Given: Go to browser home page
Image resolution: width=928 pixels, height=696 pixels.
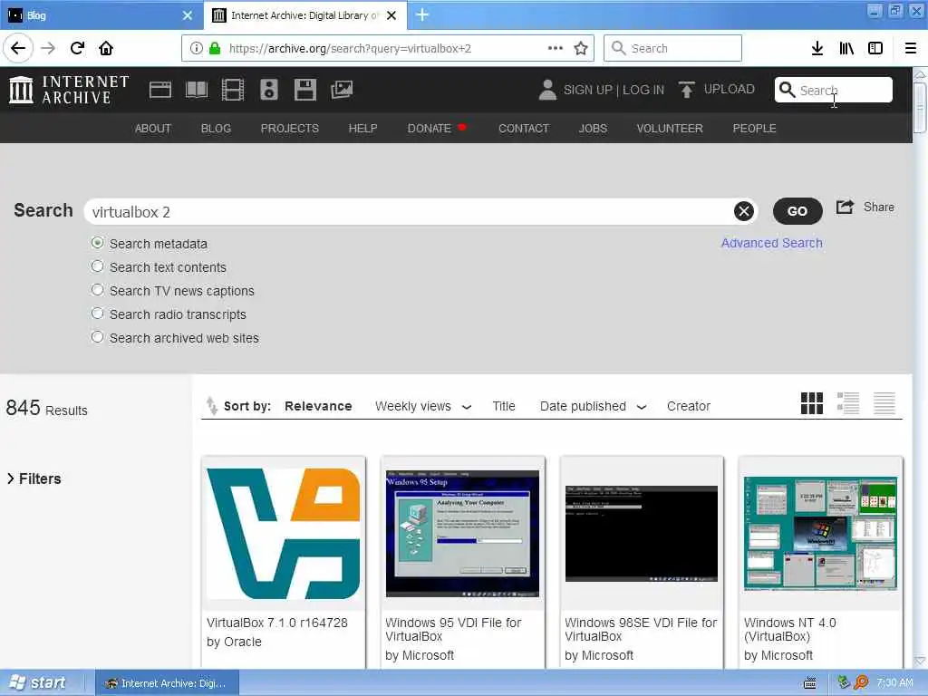Looking at the screenshot, I should pos(106,48).
